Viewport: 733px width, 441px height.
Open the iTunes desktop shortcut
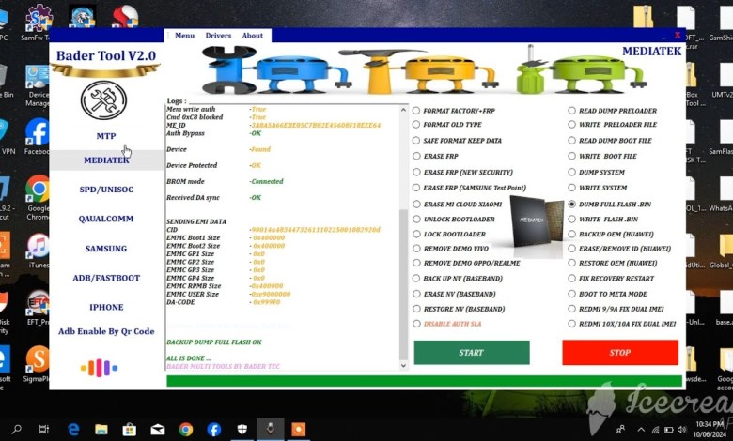[38, 246]
